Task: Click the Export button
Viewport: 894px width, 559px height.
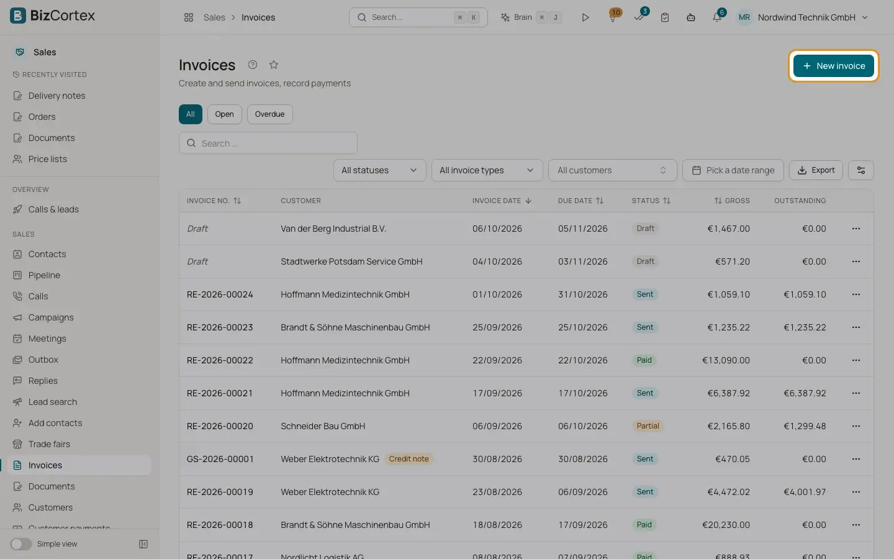Action: pyautogui.click(x=816, y=170)
